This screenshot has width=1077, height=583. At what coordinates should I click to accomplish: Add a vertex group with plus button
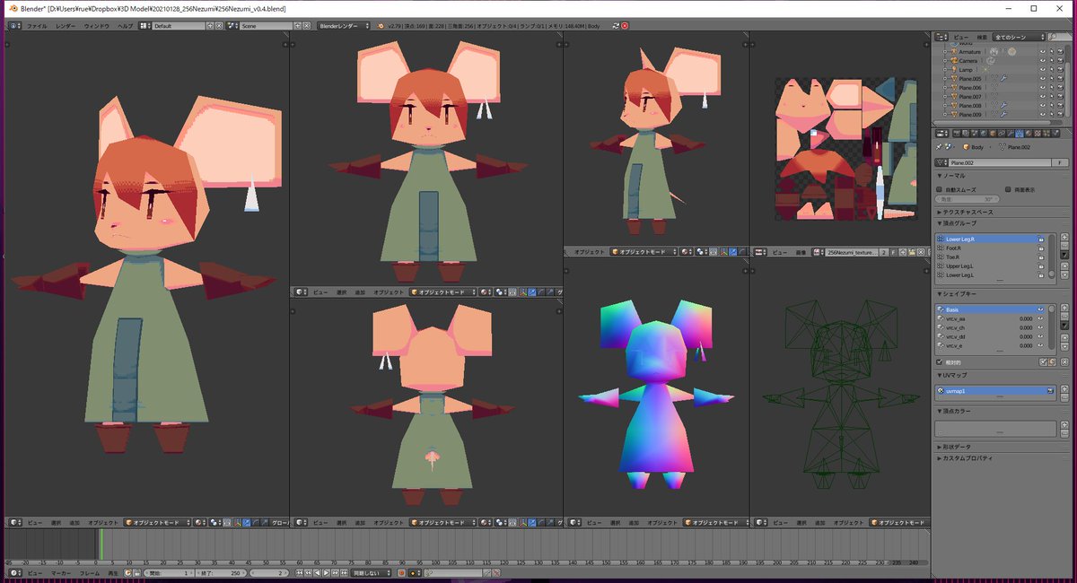1064,238
